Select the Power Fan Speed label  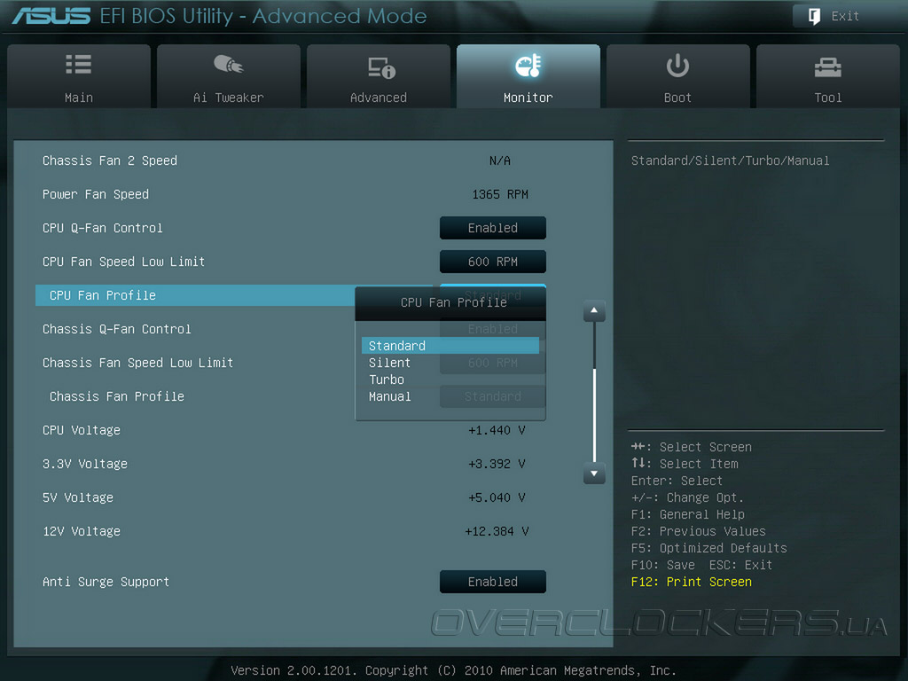96,194
